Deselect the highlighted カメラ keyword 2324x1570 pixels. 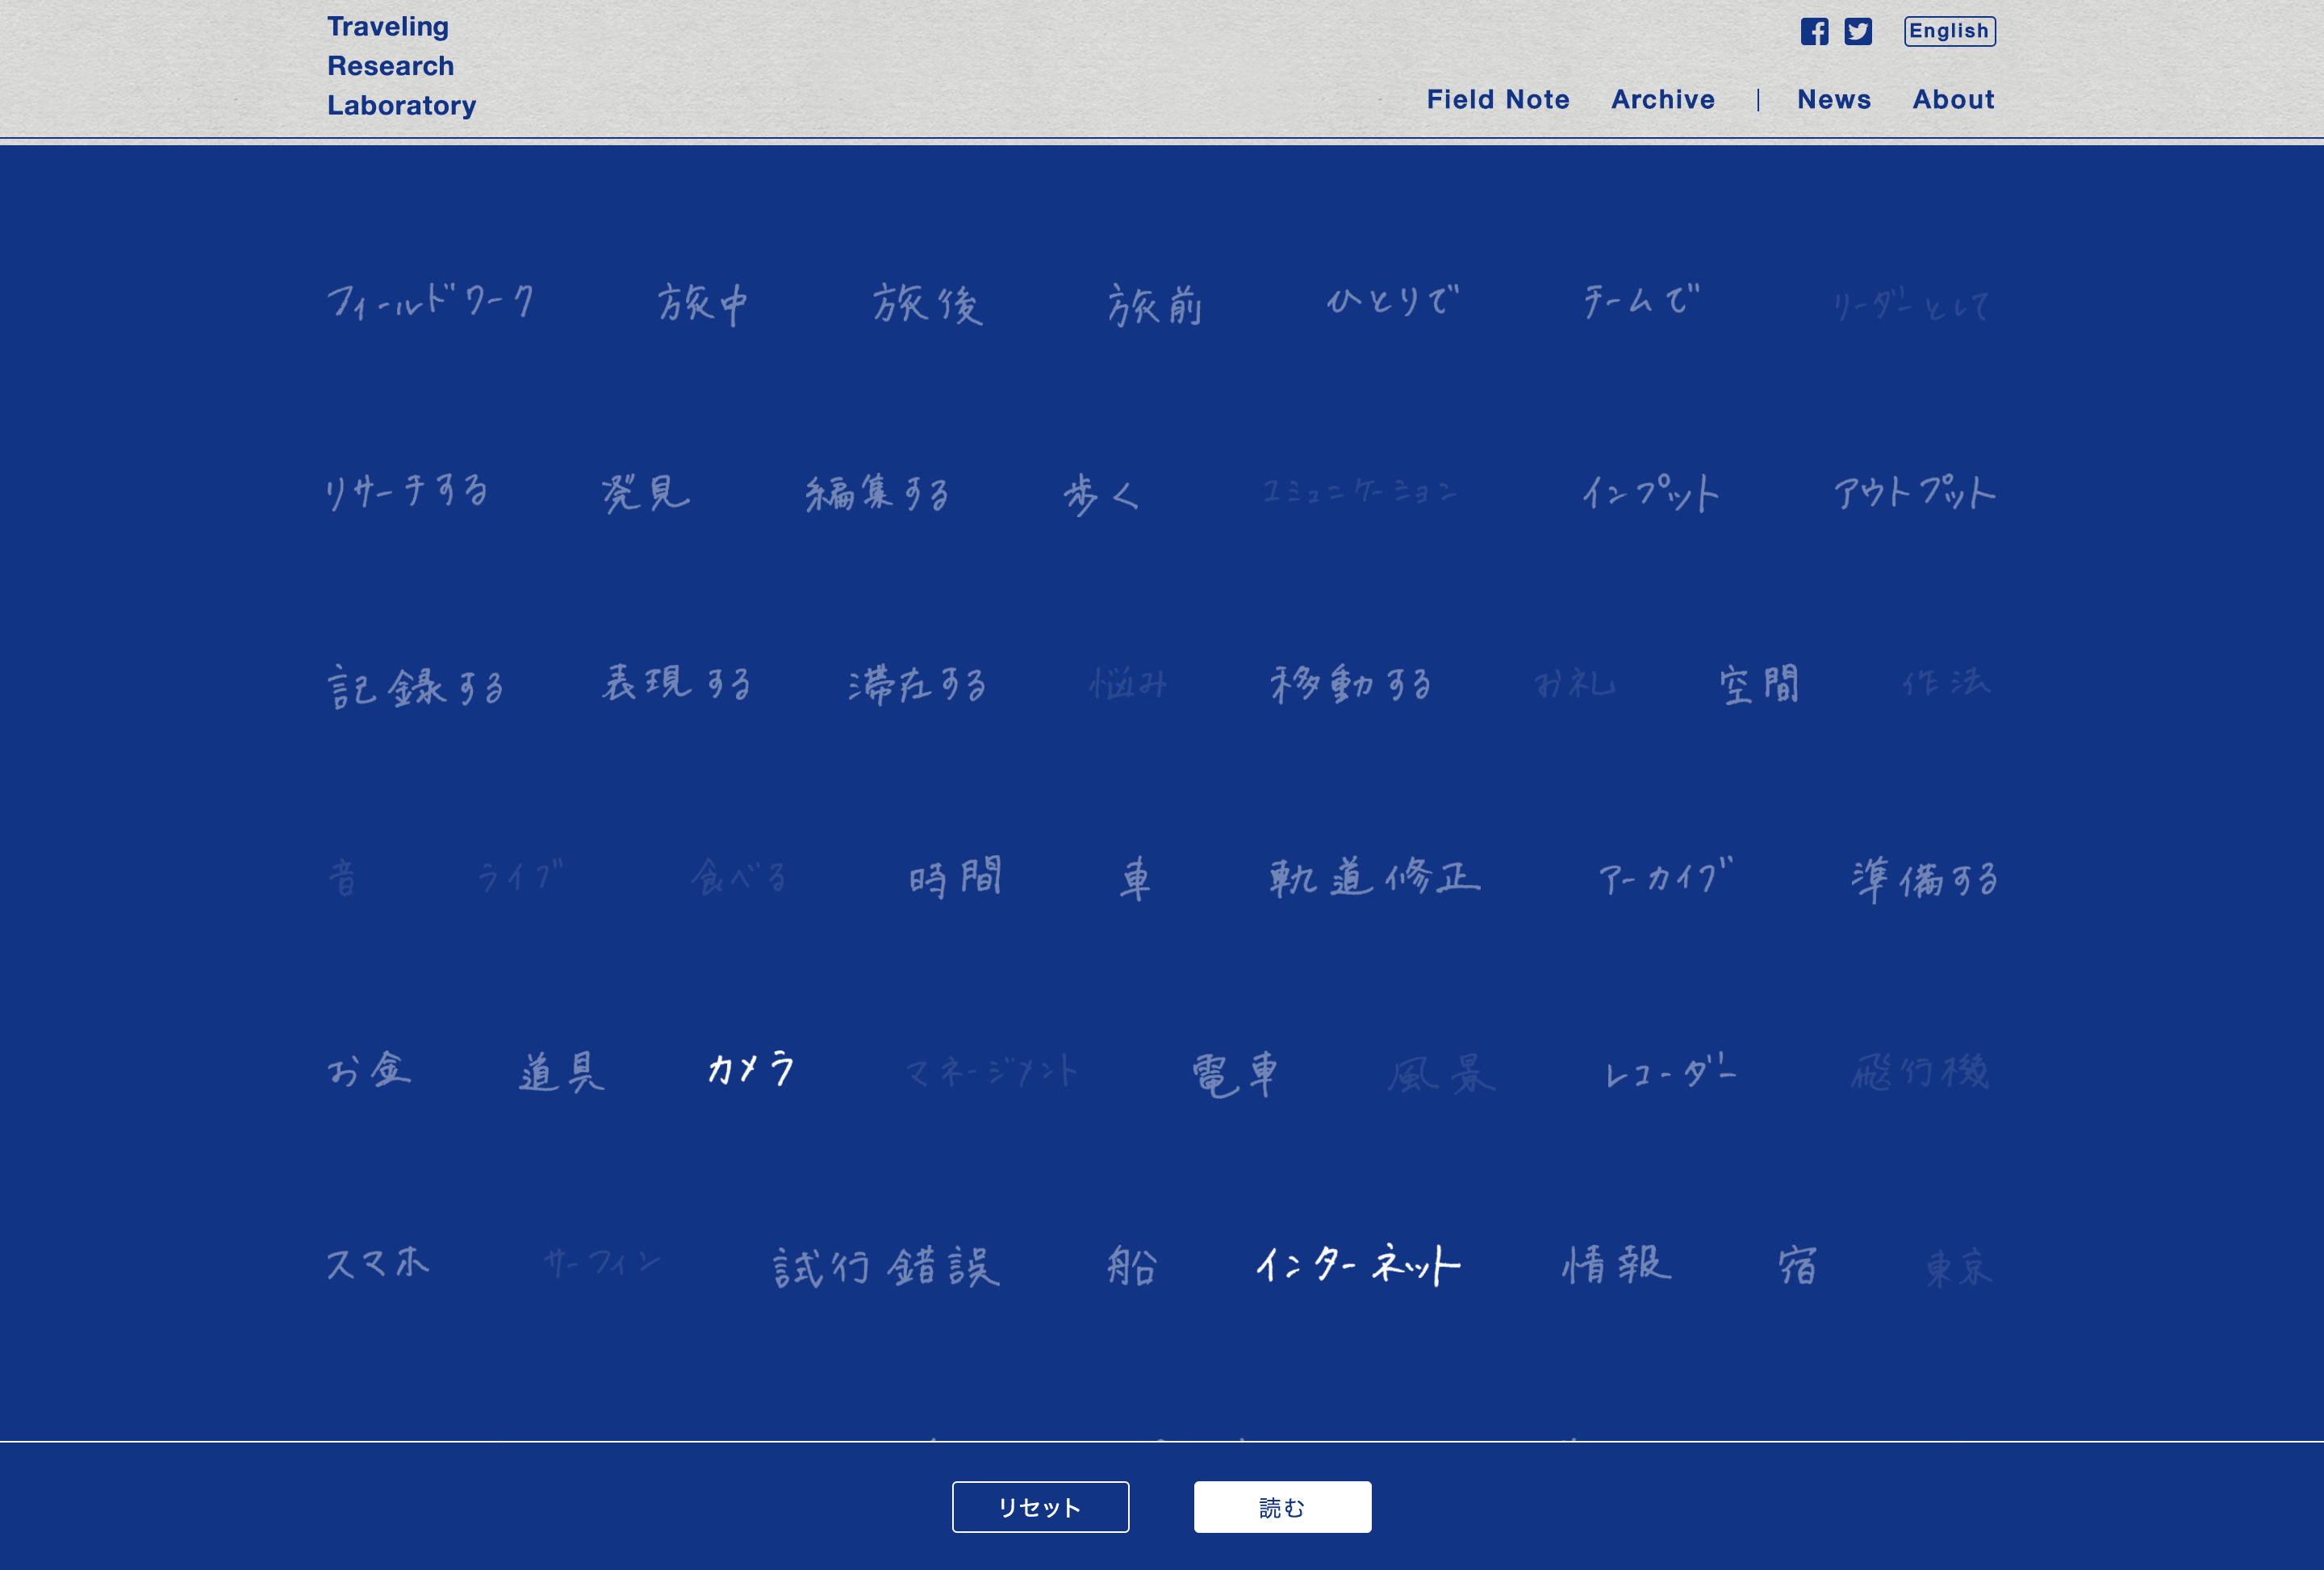(751, 1069)
